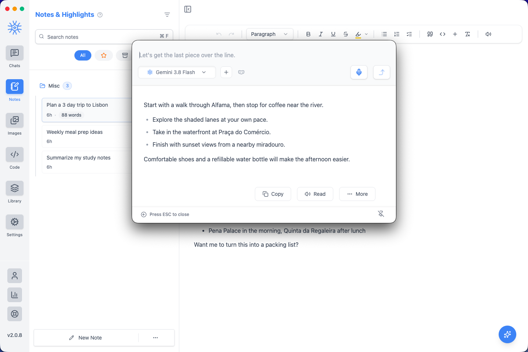Image resolution: width=528 pixels, height=352 pixels.
Task: Collapse the notes sidebar panel
Action: 188,9
